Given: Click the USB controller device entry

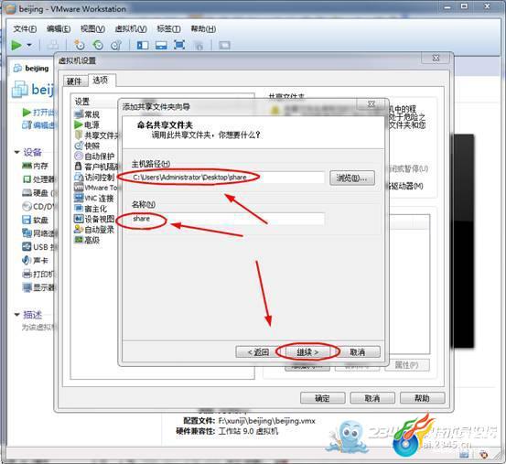Looking at the screenshot, I should pos(38,247).
